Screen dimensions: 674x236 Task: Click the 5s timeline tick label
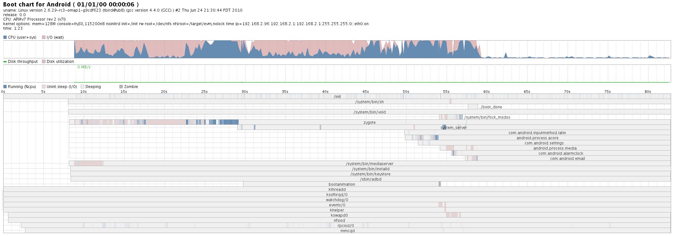click(x=43, y=92)
